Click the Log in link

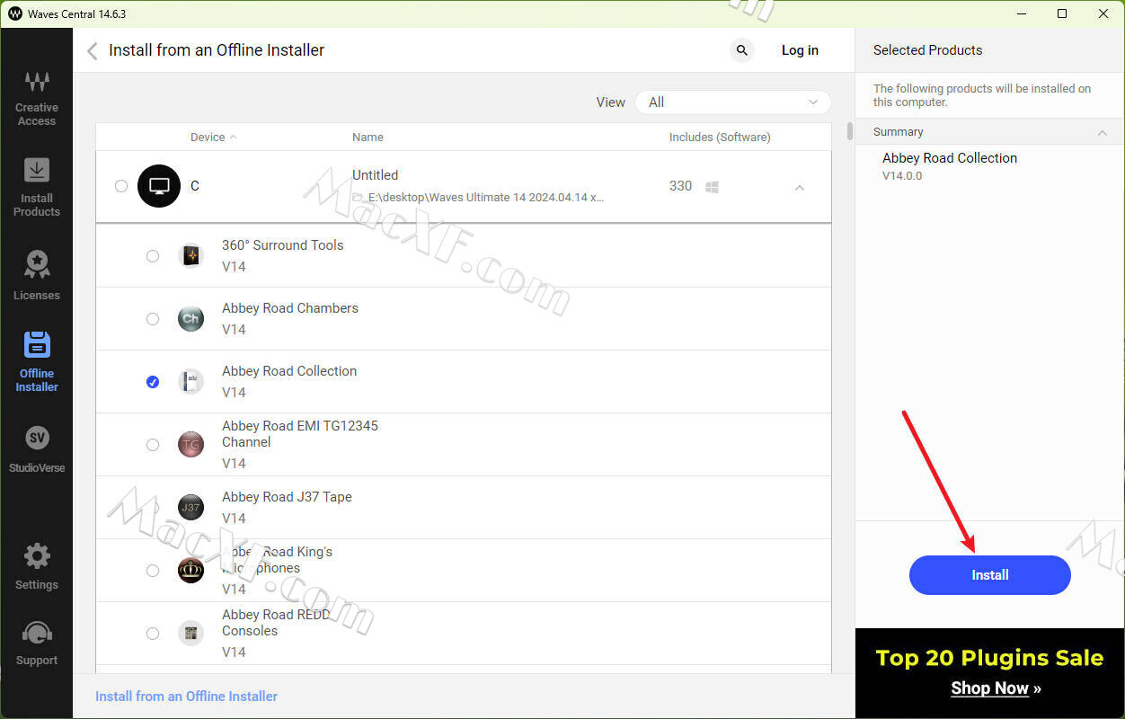[x=799, y=50]
